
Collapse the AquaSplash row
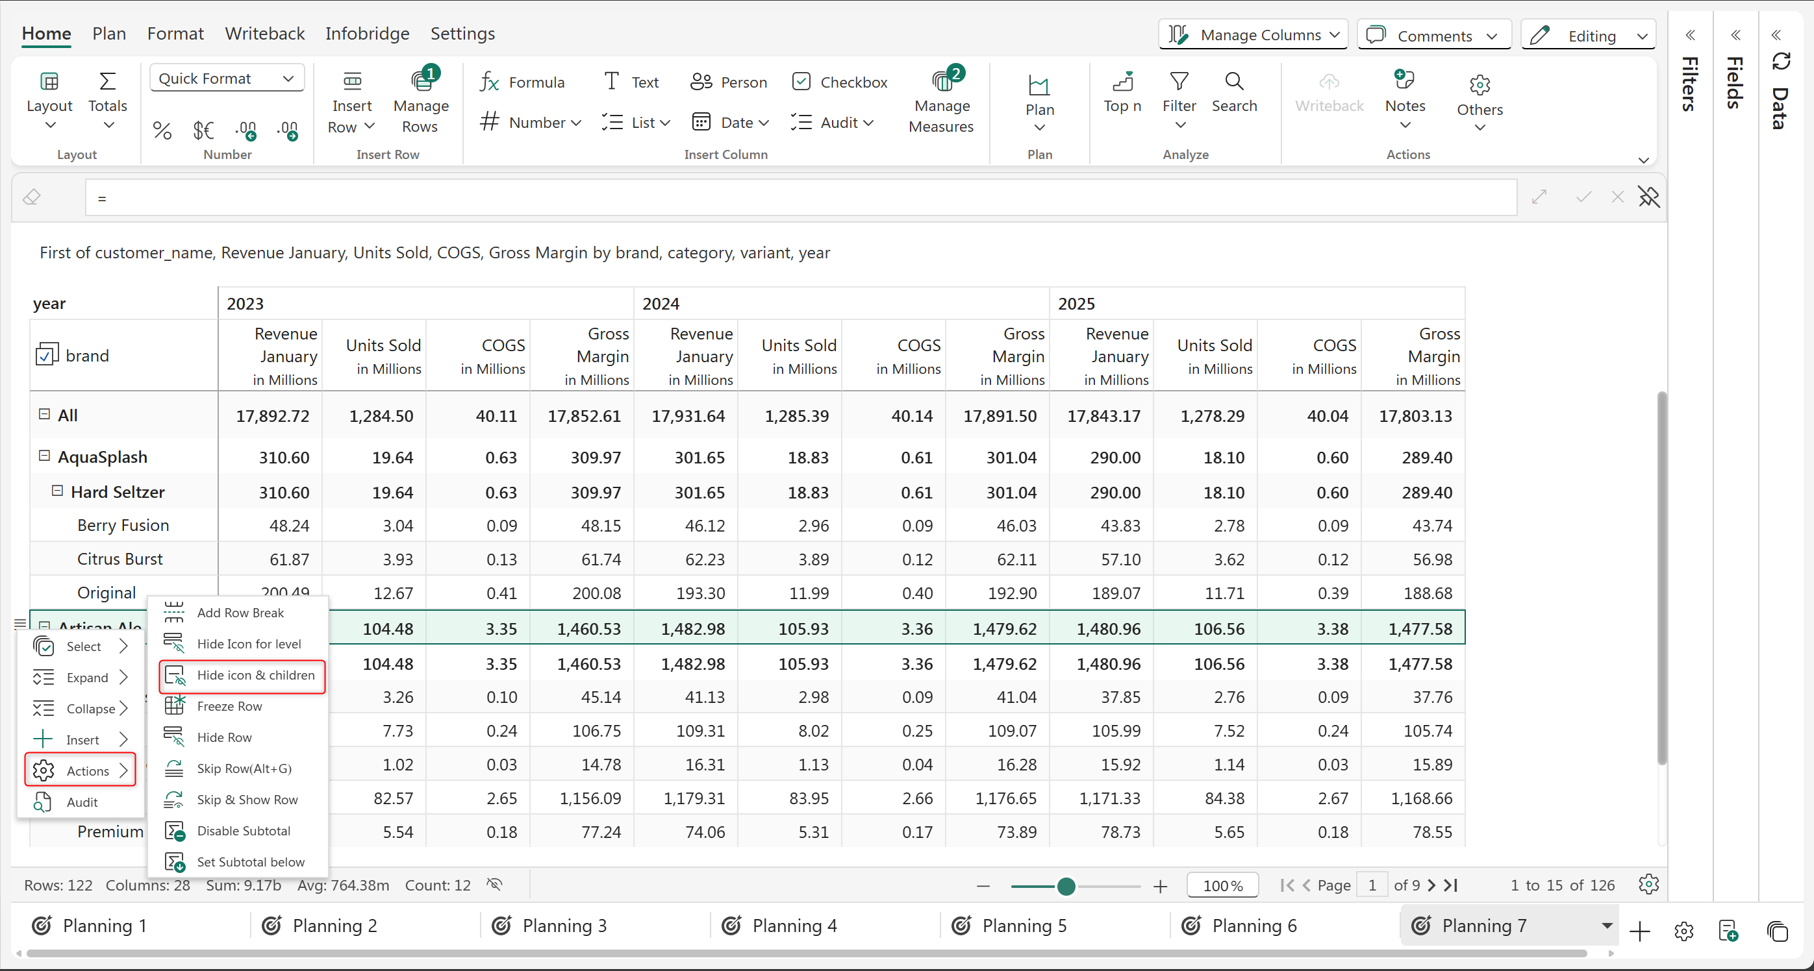click(x=44, y=456)
